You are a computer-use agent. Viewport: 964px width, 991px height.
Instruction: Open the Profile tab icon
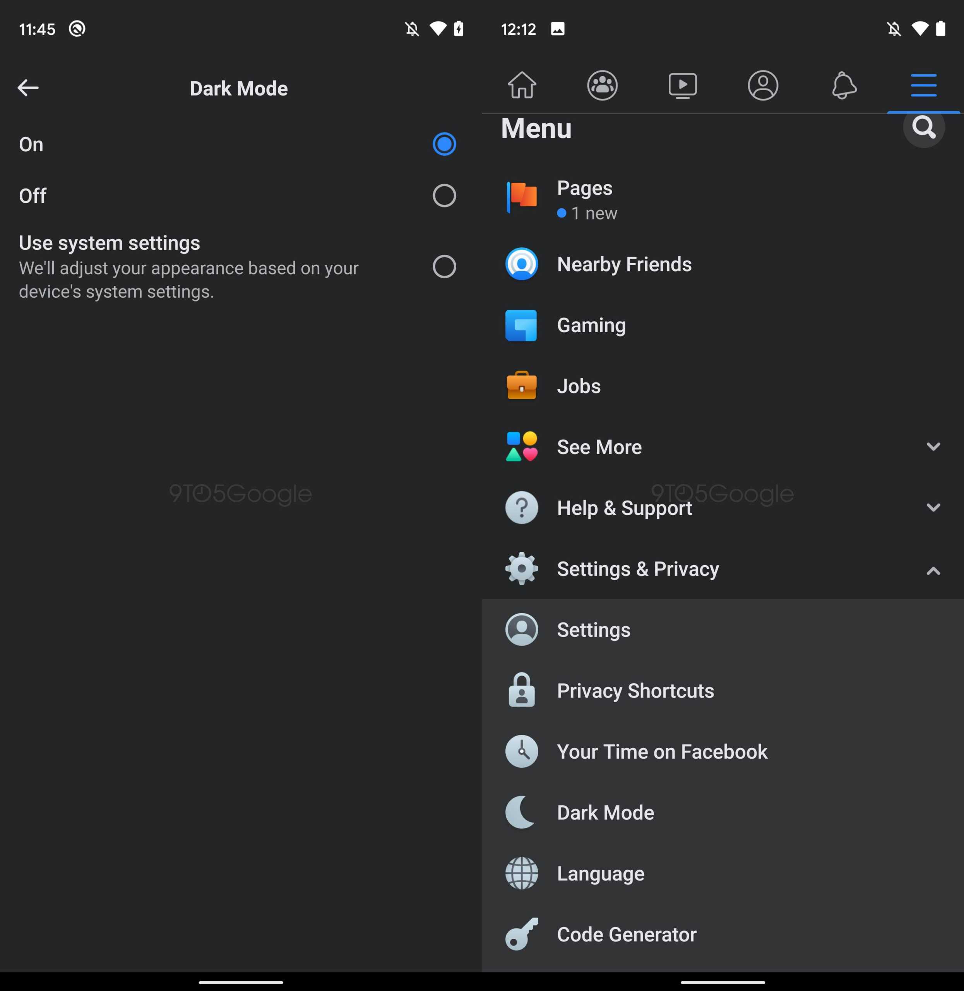[762, 85]
